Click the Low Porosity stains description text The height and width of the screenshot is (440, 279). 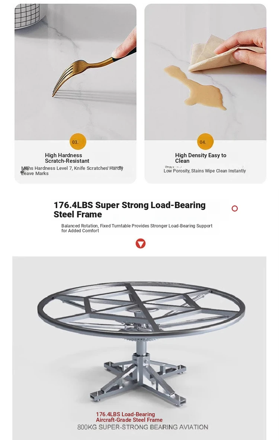point(205,171)
